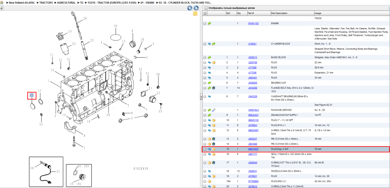Click callout number 16 on diagram
The width and height of the screenshot is (390, 188).
115,26
